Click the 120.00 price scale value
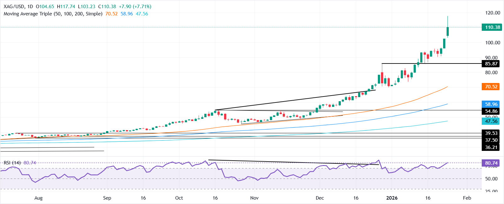This screenshot has height=204, width=504. pos(492,13)
